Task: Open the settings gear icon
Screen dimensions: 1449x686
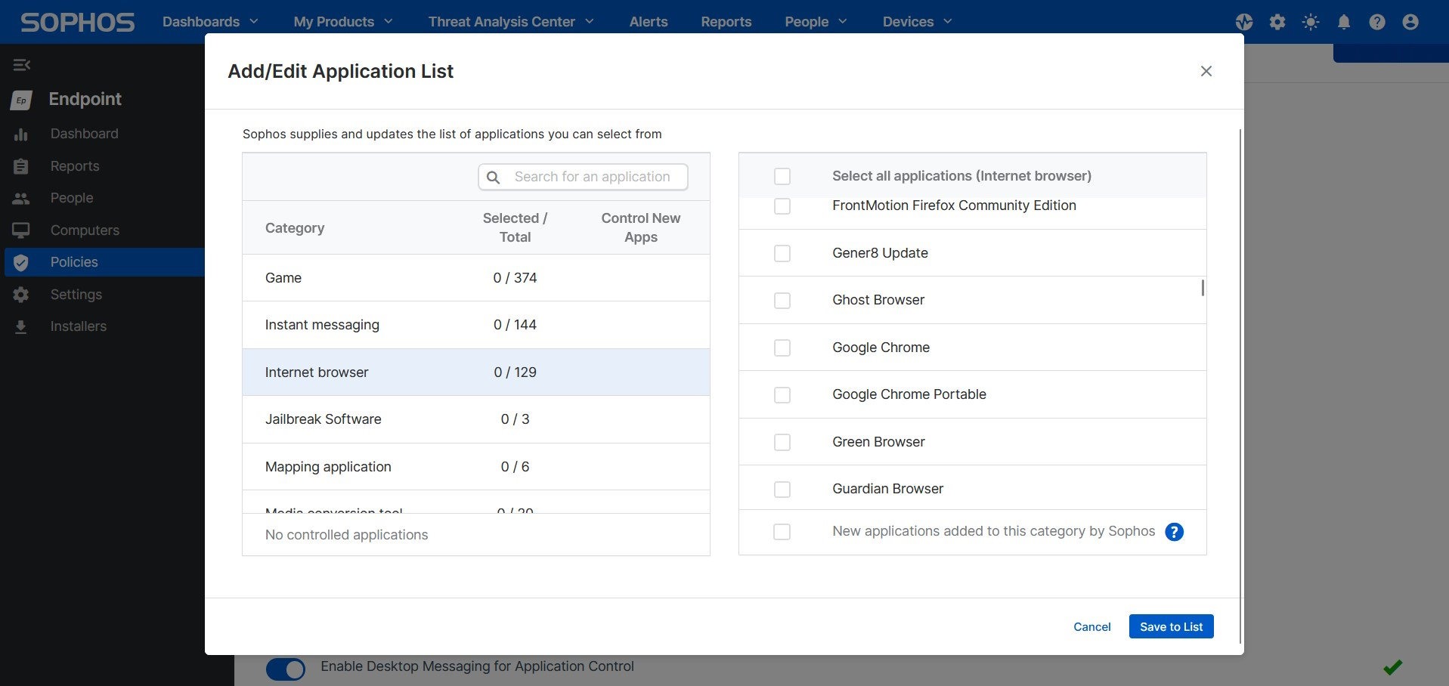Action: click(x=1277, y=22)
